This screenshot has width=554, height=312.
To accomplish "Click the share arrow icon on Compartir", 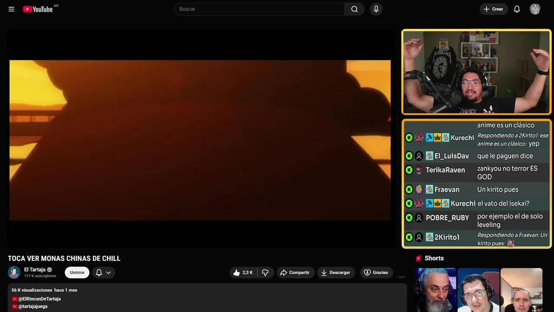I will [x=283, y=273].
